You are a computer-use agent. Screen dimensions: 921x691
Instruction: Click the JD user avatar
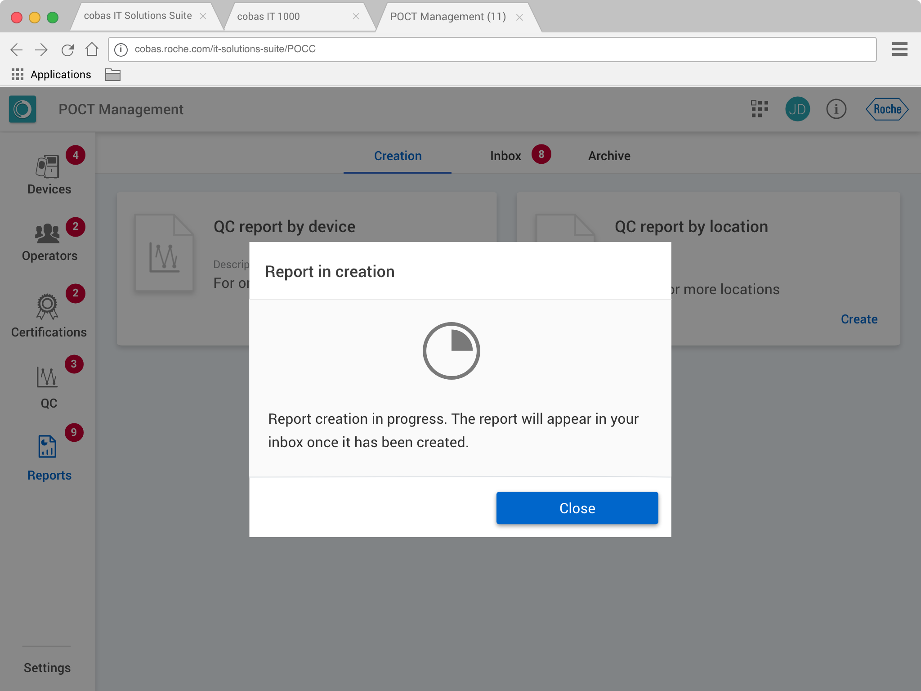(x=797, y=109)
